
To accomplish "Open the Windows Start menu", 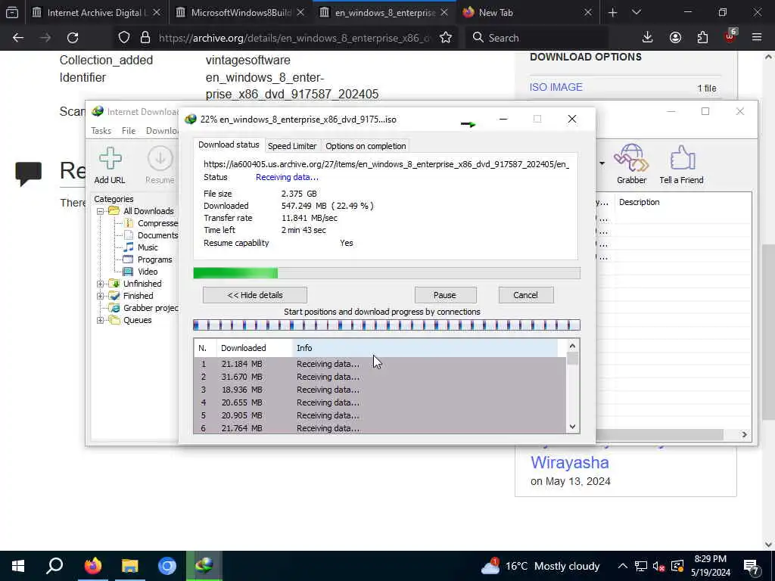I will [18, 566].
